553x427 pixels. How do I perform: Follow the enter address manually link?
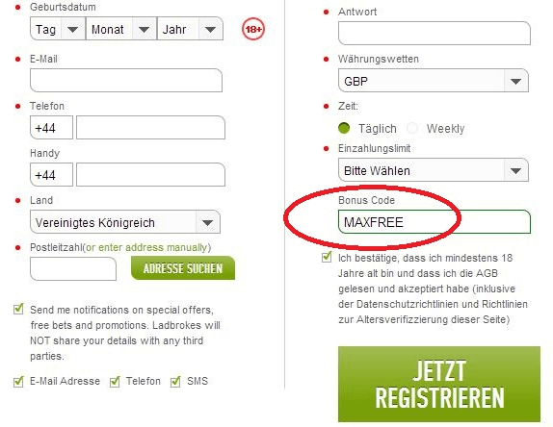tap(146, 247)
